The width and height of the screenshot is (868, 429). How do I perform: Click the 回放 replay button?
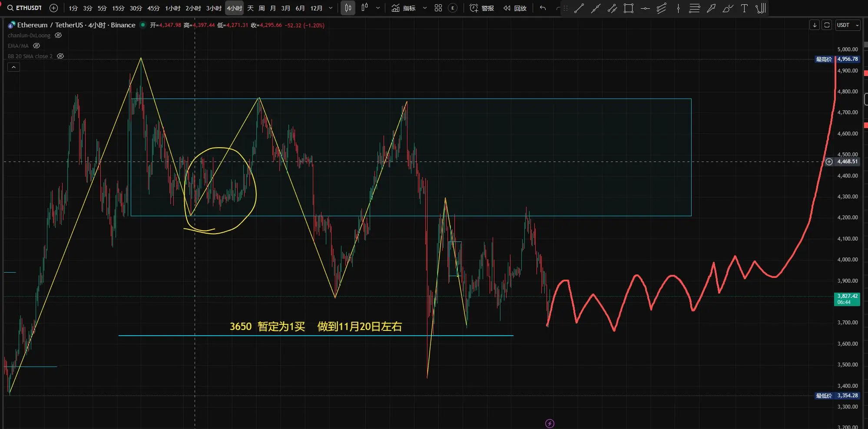515,8
